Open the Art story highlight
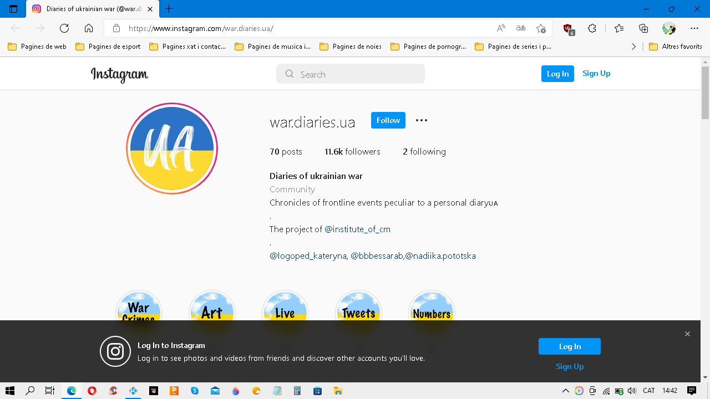This screenshot has width=710, height=399. click(x=212, y=306)
